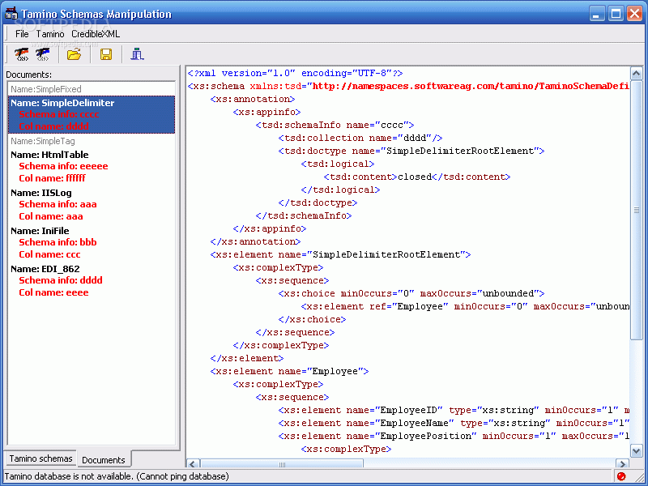
Task: Click the horizontal scrollbar thumb
Action: [x=282, y=464]
